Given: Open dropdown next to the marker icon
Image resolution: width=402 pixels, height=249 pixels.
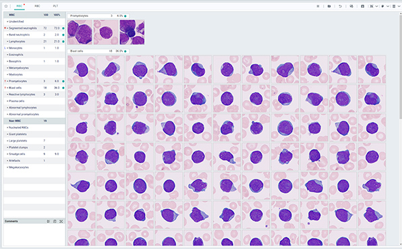Looking at the screenshot, I should [388, 6].
